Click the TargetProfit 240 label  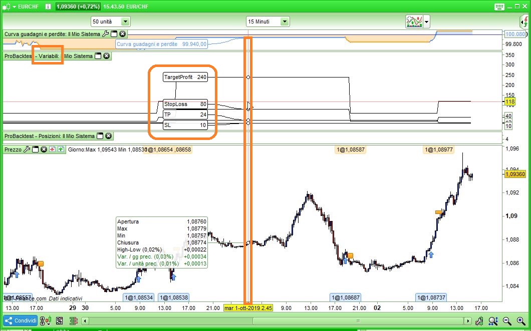click(x=185, y=77)
